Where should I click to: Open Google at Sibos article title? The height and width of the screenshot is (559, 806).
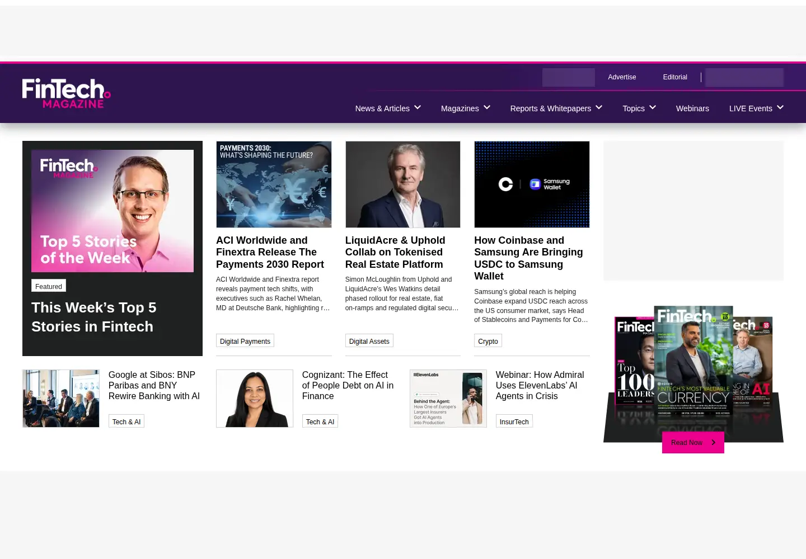[x=154, y=385]
